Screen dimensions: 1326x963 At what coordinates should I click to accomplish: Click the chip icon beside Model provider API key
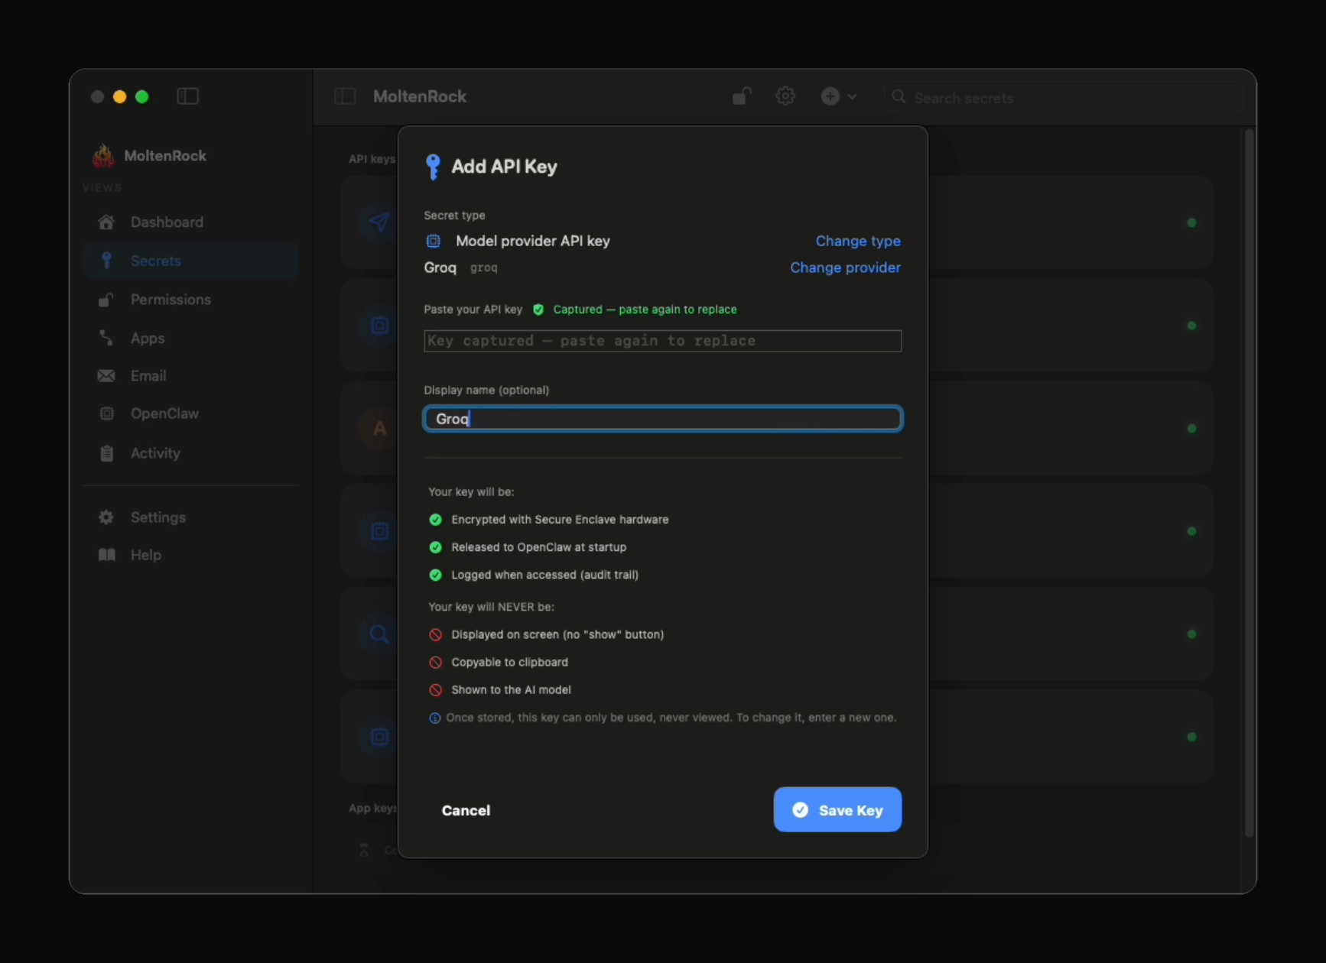pos(433,242)
